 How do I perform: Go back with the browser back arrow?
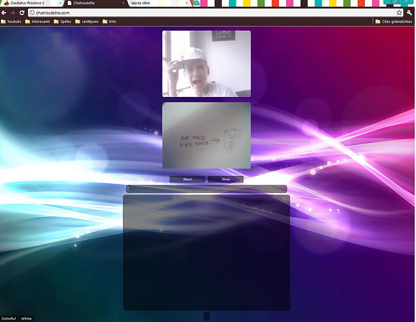(x=4, y=13)
